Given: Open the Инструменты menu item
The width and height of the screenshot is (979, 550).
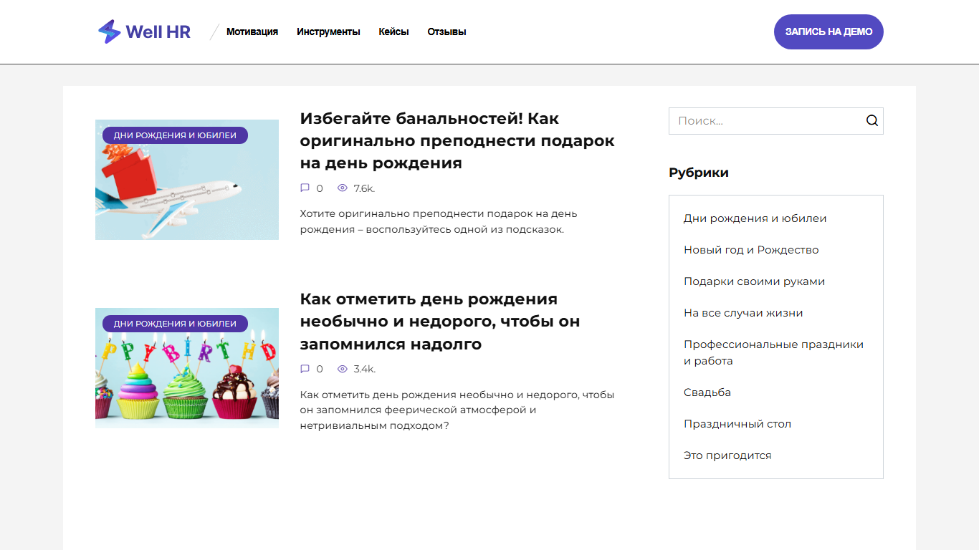Looking at the screenshot, I should point(328,32).
